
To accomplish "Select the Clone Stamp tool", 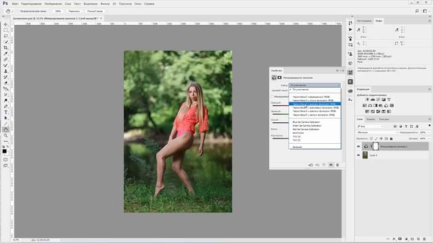I will (6, 71).
